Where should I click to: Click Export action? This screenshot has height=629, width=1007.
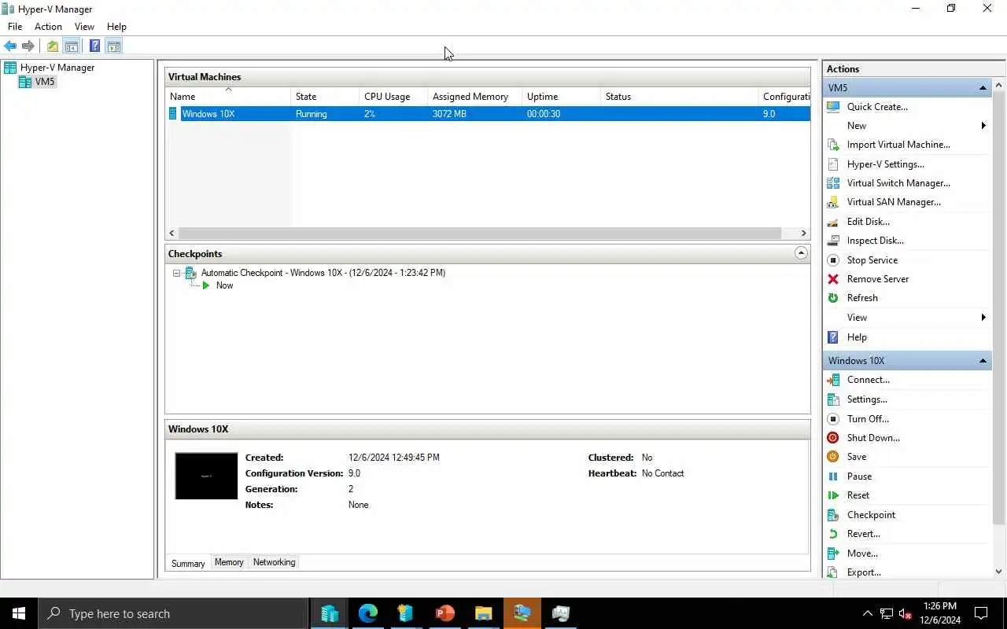coord(864,572)
